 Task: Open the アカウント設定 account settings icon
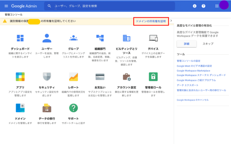pyautogui.click(x=127, y=77)
